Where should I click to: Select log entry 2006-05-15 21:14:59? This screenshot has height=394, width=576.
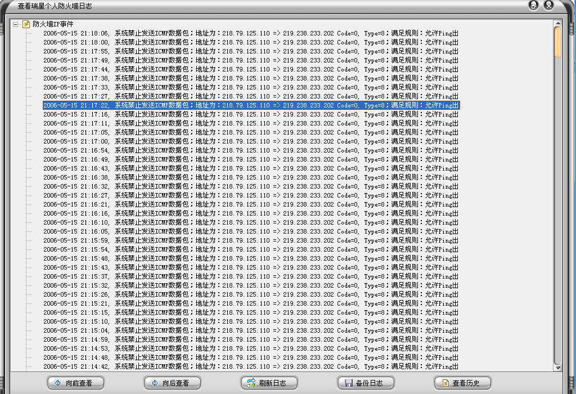coord(251,339)
